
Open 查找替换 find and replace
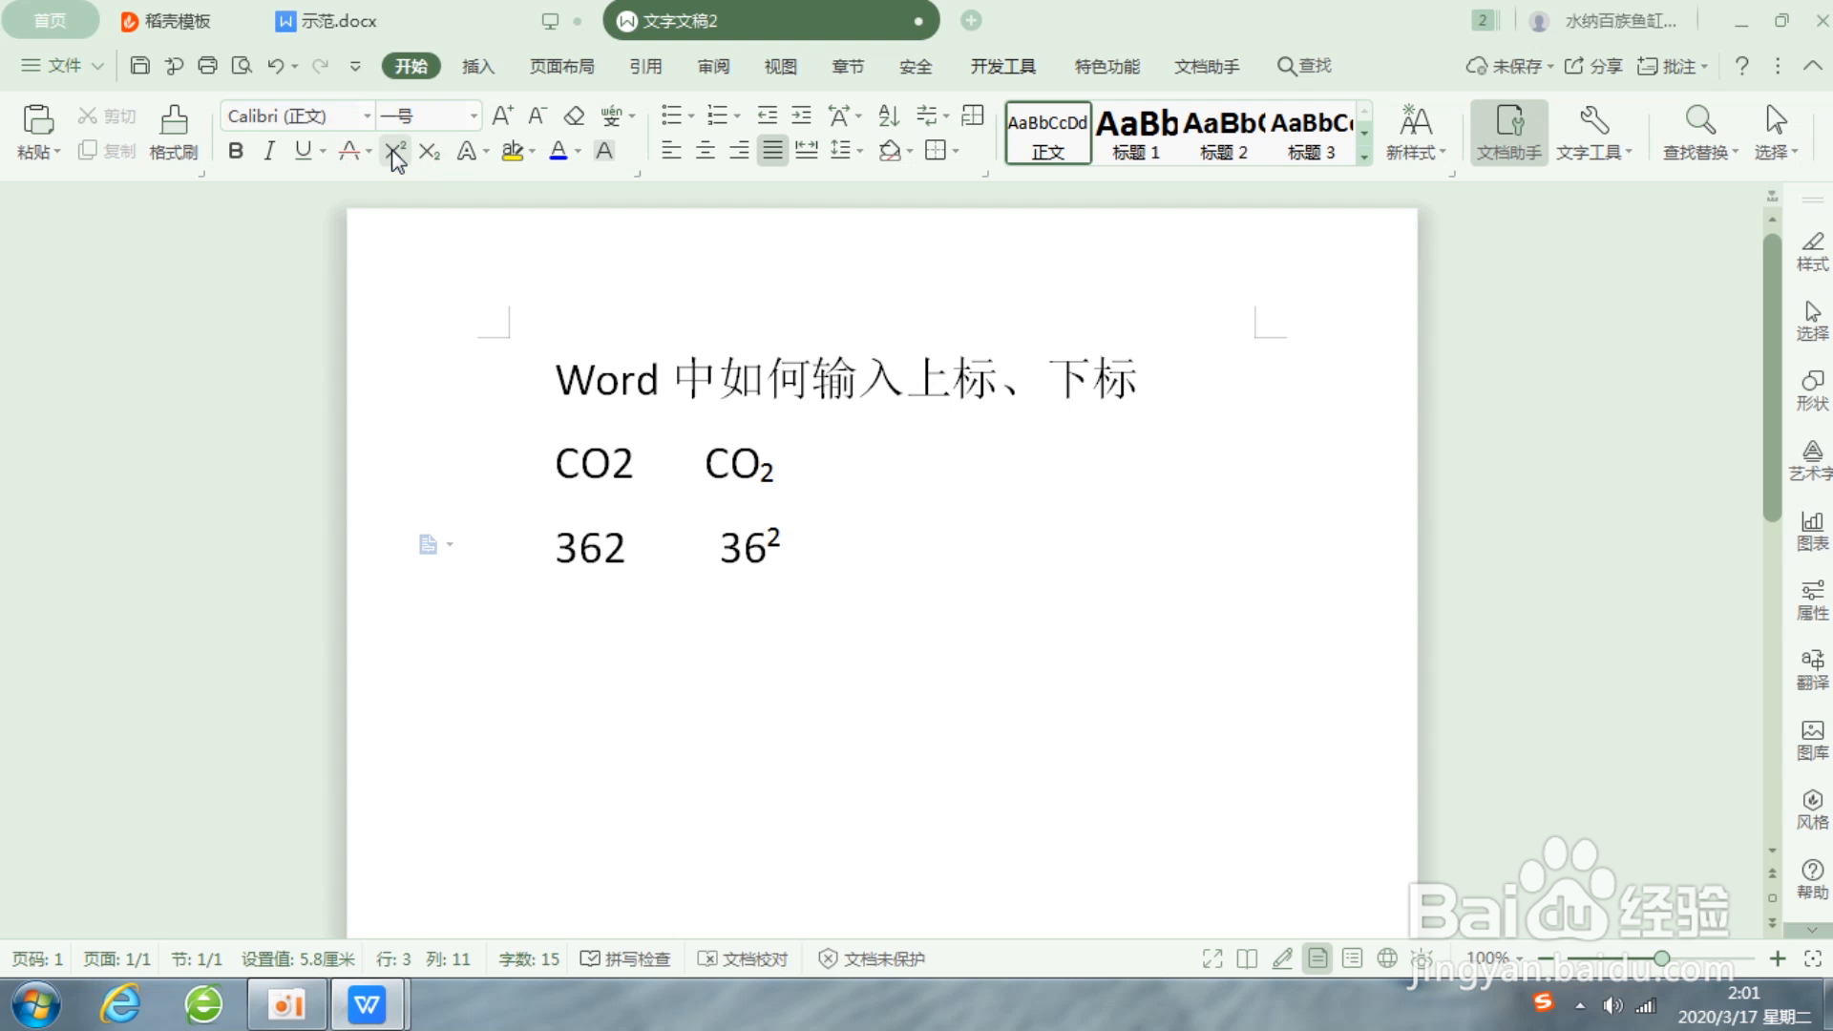click(1699, 131)
